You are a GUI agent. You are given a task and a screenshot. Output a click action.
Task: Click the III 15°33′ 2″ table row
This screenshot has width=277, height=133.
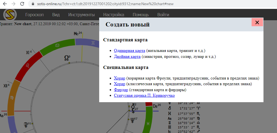click(x=184, y=127)
